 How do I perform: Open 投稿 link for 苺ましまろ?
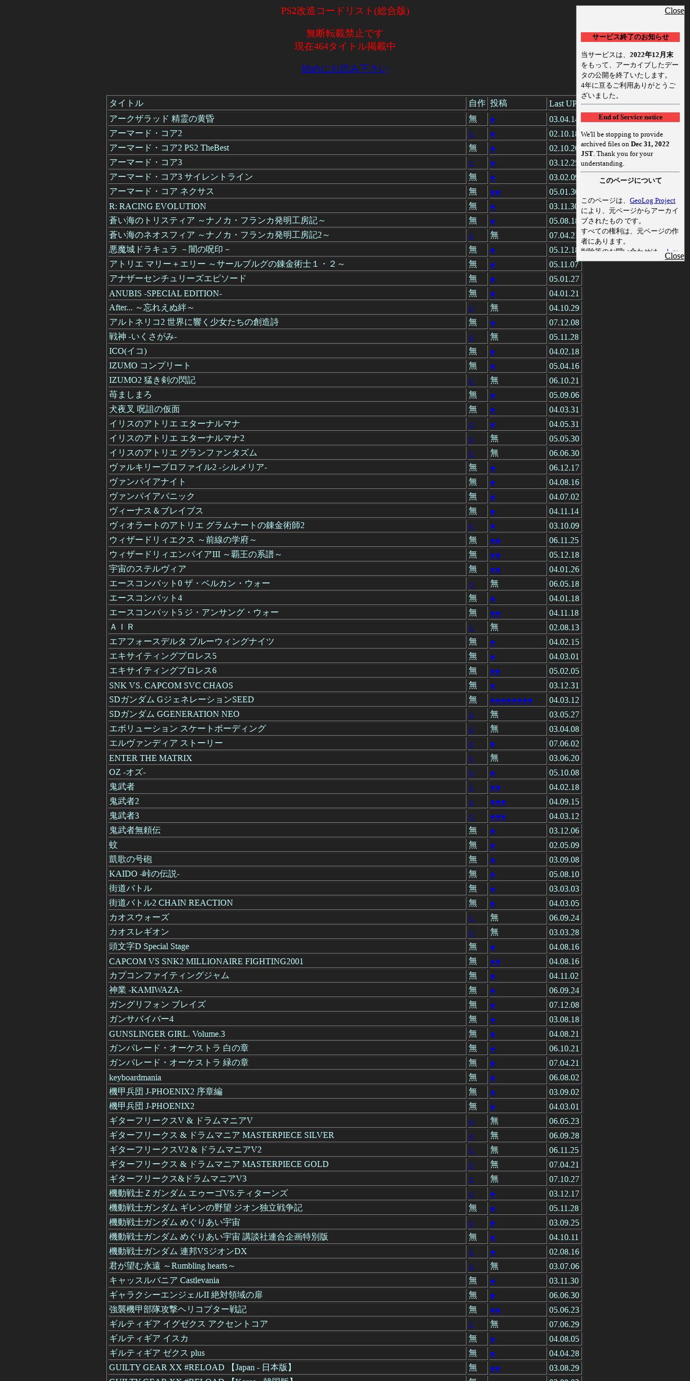point(493,395)
